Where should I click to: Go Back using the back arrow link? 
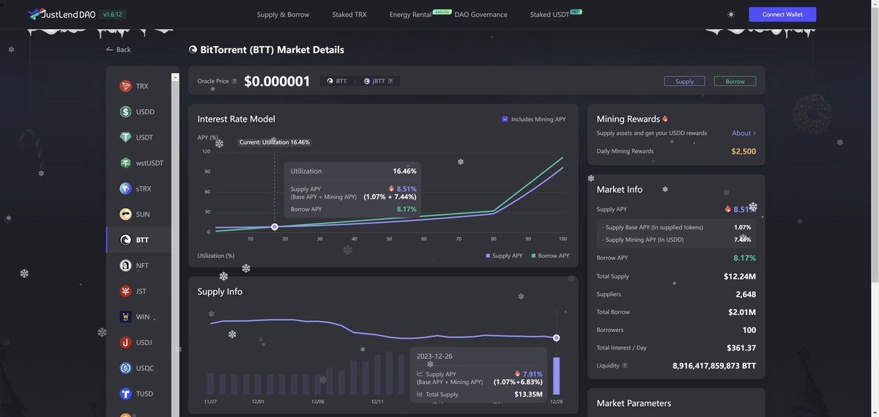(x=118, y=49)
